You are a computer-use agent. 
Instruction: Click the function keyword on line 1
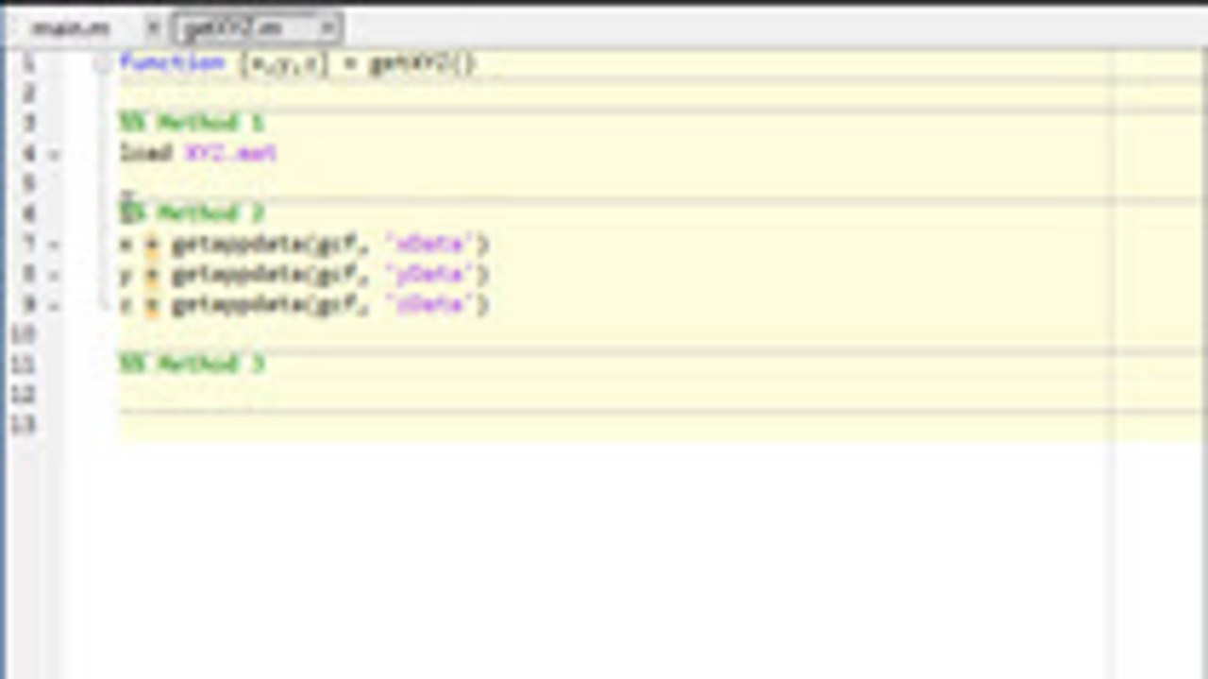coord(172,63)
